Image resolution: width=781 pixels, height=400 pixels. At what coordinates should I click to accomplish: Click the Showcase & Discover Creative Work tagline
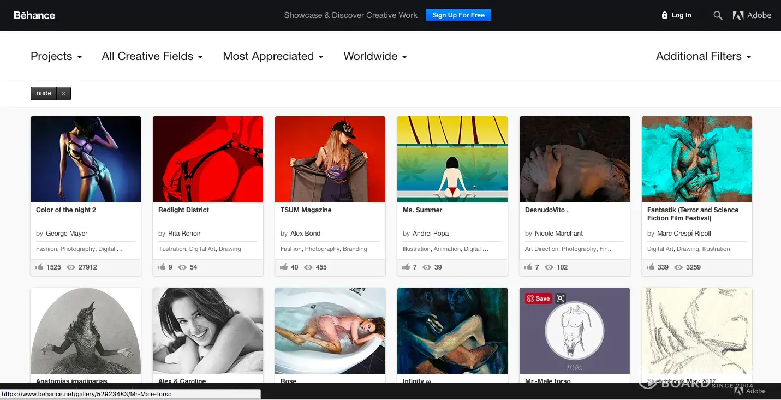click(351, 15)
